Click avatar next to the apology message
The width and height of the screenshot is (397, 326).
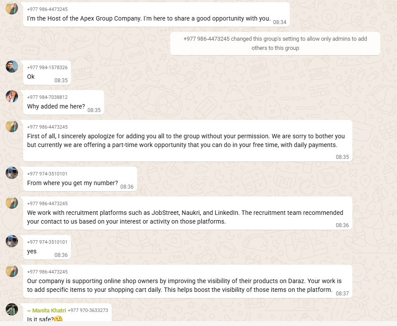point(12,126)
